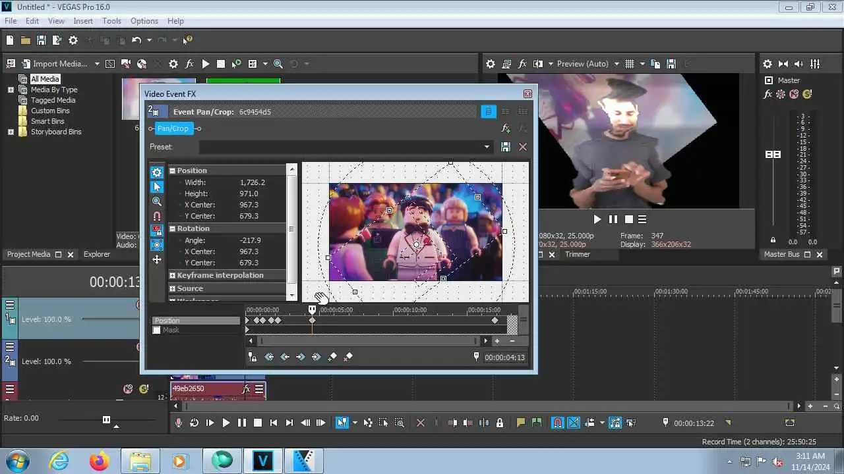Toggle Enable Snapping magnet in Pan/Crop
844x474 pixels.
click(157, 216)
